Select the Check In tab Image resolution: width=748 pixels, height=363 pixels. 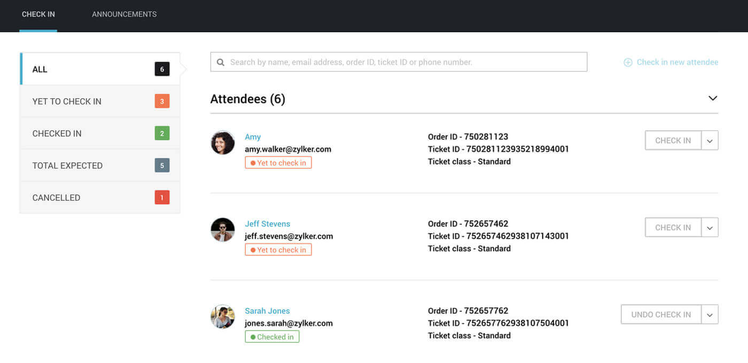click(x=38, y=14)
